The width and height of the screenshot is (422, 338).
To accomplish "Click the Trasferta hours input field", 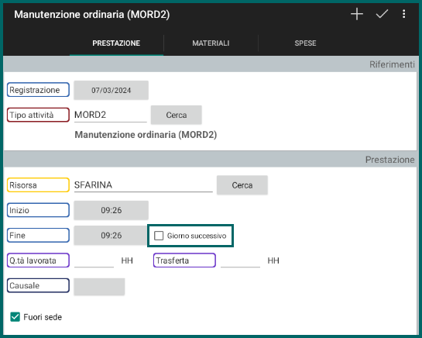I will pos(240,260).
